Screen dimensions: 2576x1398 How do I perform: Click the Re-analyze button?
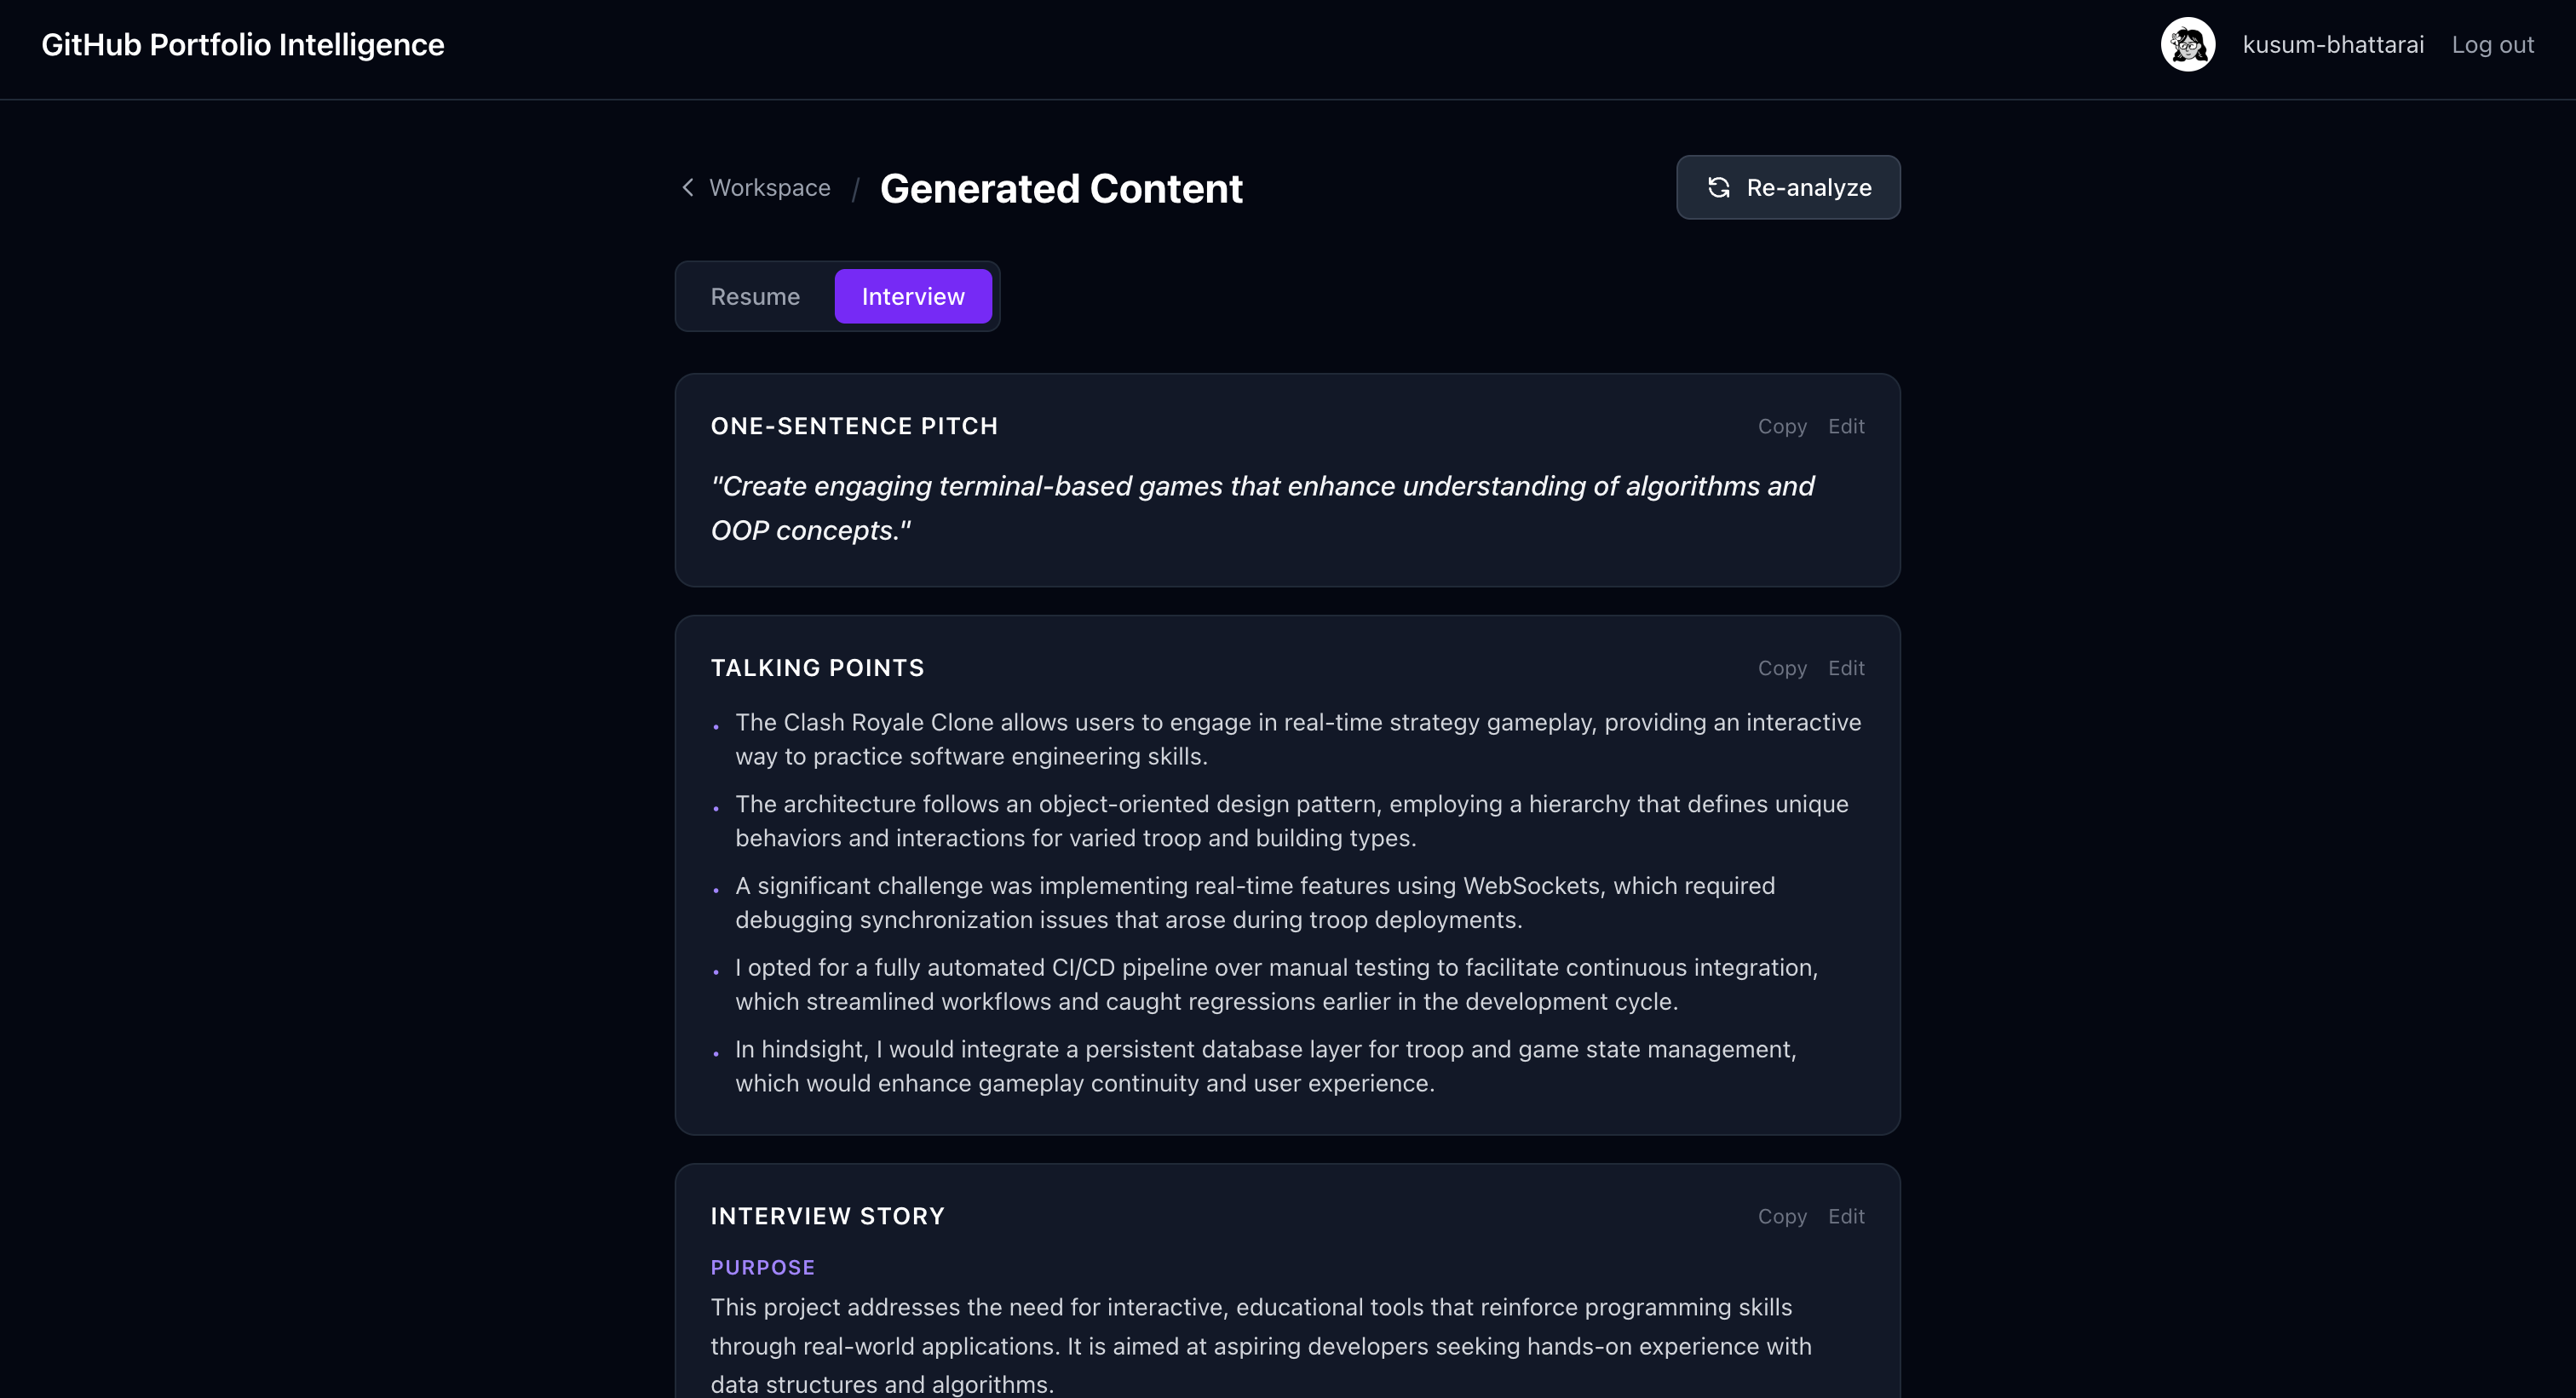click(1788, 186)
